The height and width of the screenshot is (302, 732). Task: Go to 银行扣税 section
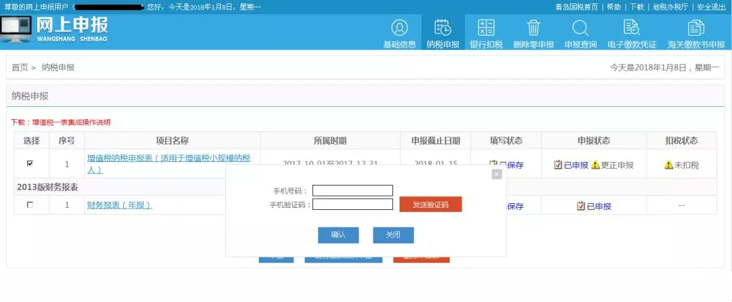point(486,33)
